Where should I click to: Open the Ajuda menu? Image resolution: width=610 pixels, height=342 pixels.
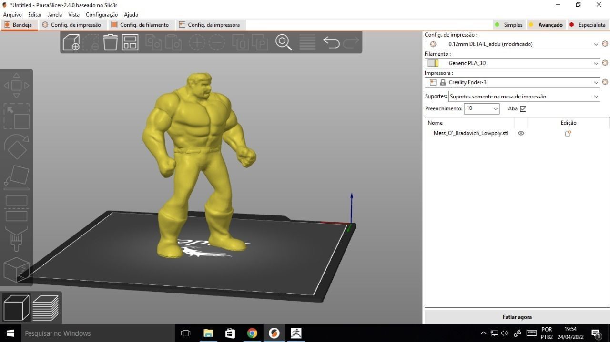(131, 15)
